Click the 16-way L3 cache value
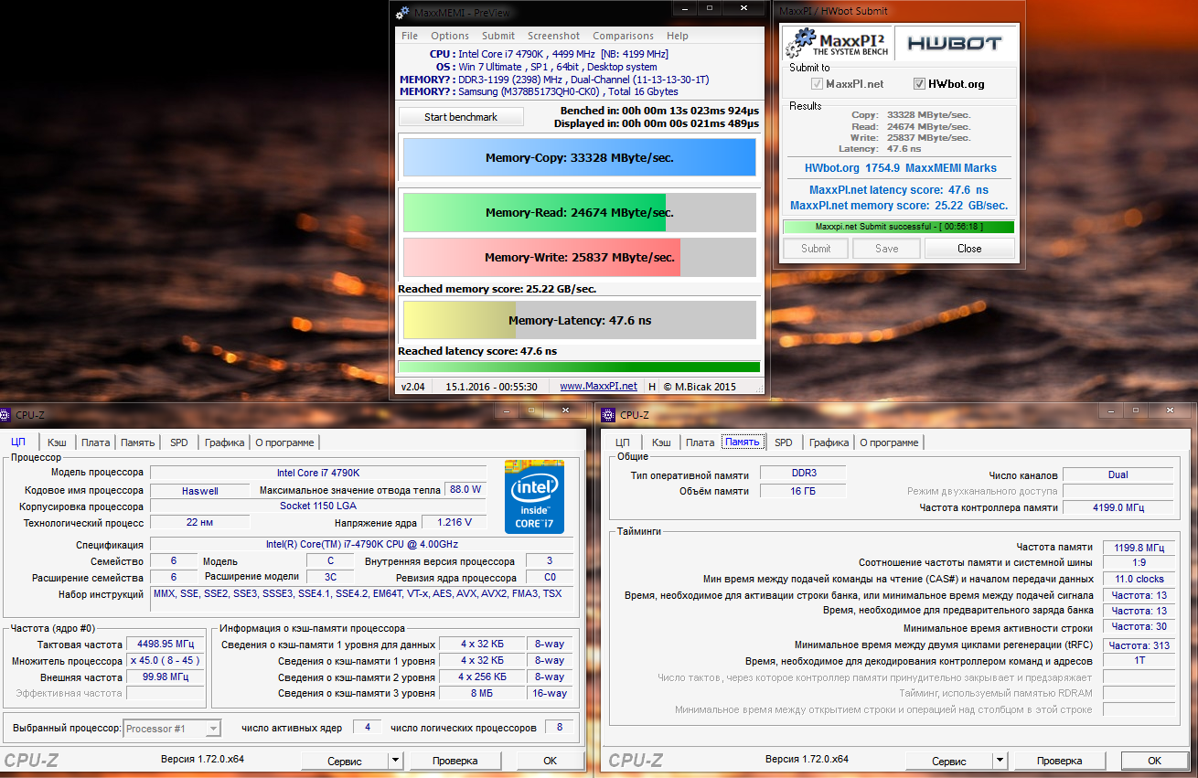 click(x=550, y=693)
